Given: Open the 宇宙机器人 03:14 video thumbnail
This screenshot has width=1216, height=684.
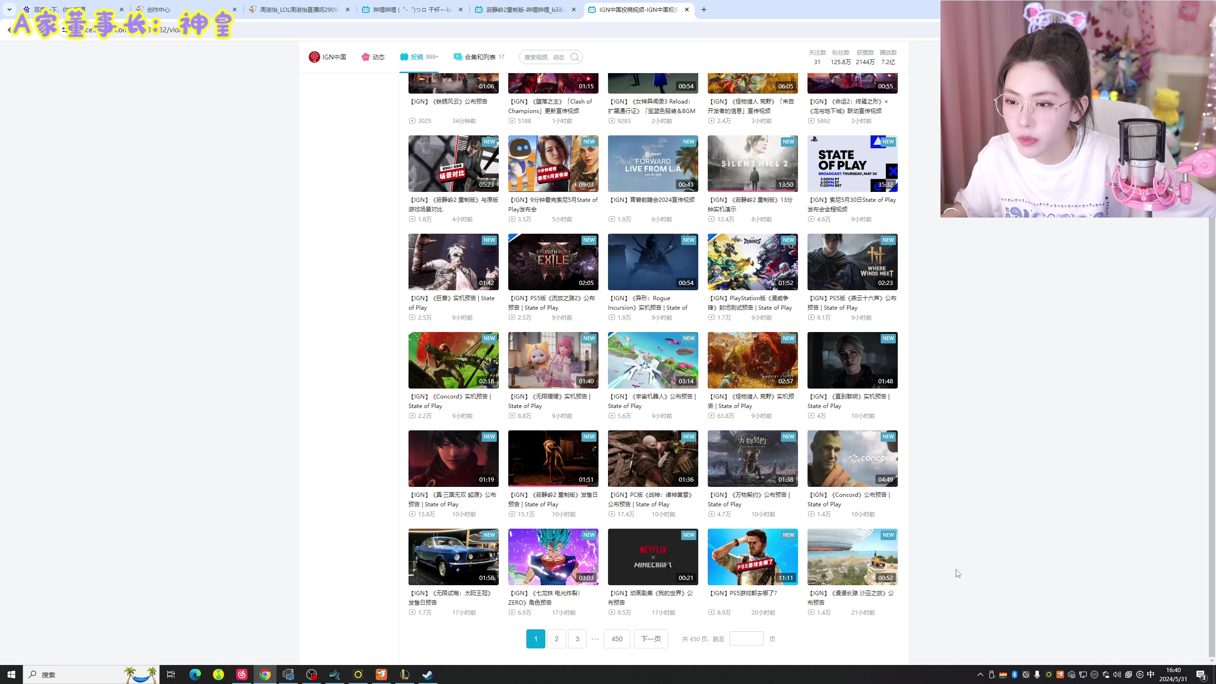Looking at the screenshot, I should [x=653, y=360].
